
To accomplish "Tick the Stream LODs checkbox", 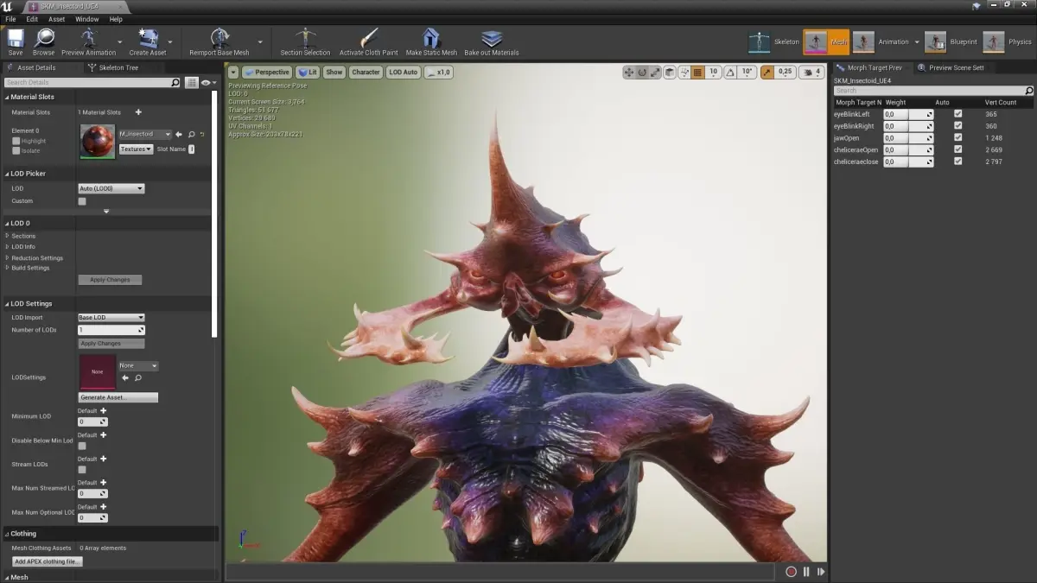I will pos(82,470).
